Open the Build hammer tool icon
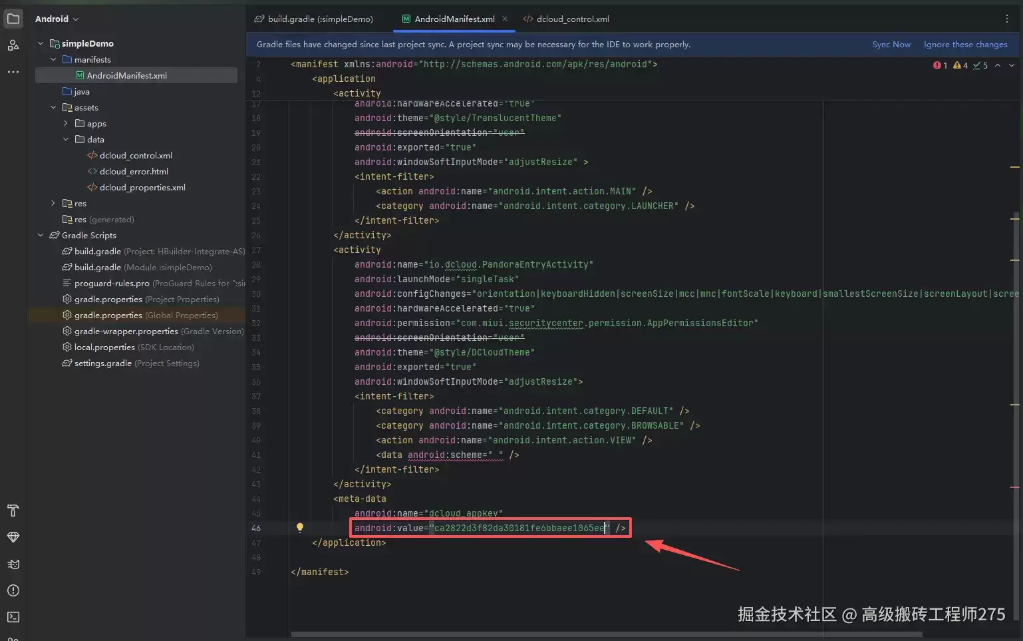The image size is (1023, 641). click(x=13, y=511)
